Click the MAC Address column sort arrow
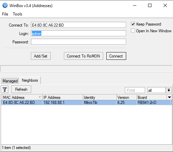173x152 pixels. (x=40, y=97)
